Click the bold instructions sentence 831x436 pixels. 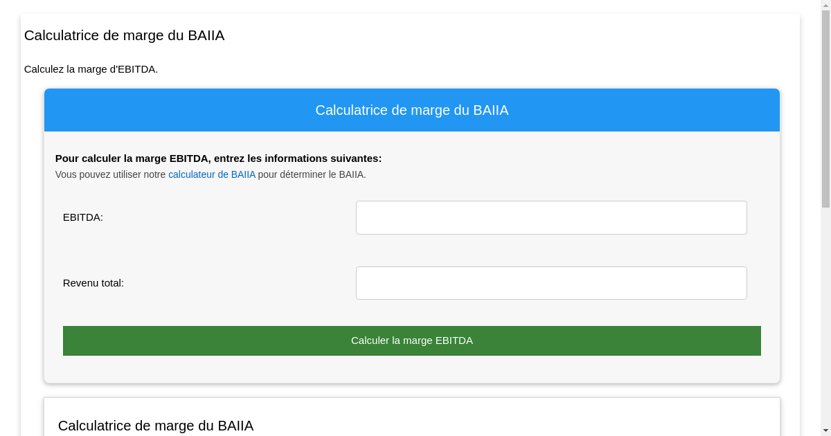[x=218, y=158]
